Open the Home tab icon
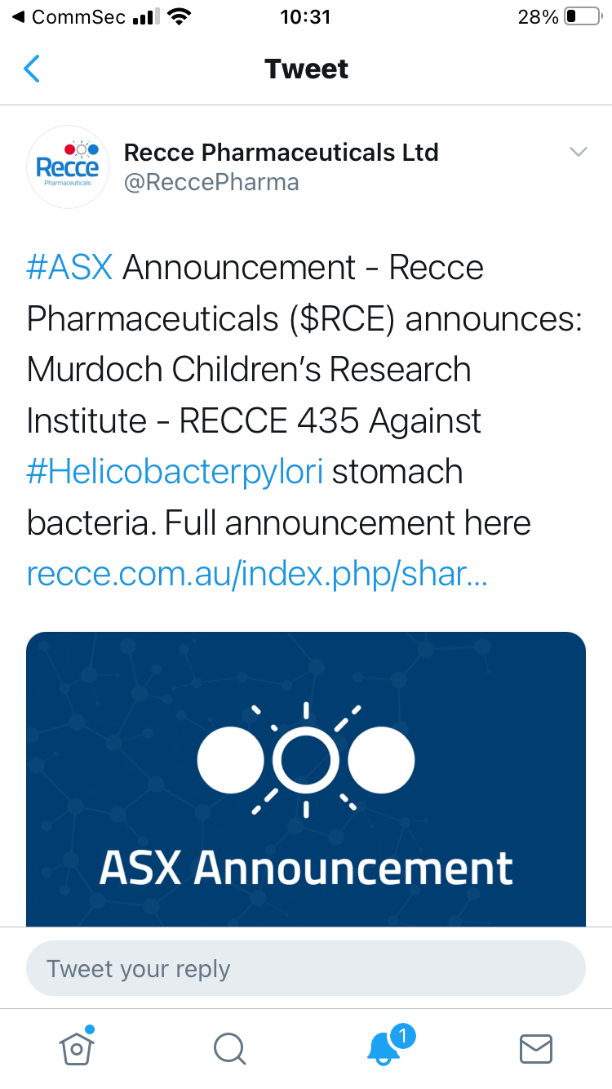 click(x=77, y=1047)
